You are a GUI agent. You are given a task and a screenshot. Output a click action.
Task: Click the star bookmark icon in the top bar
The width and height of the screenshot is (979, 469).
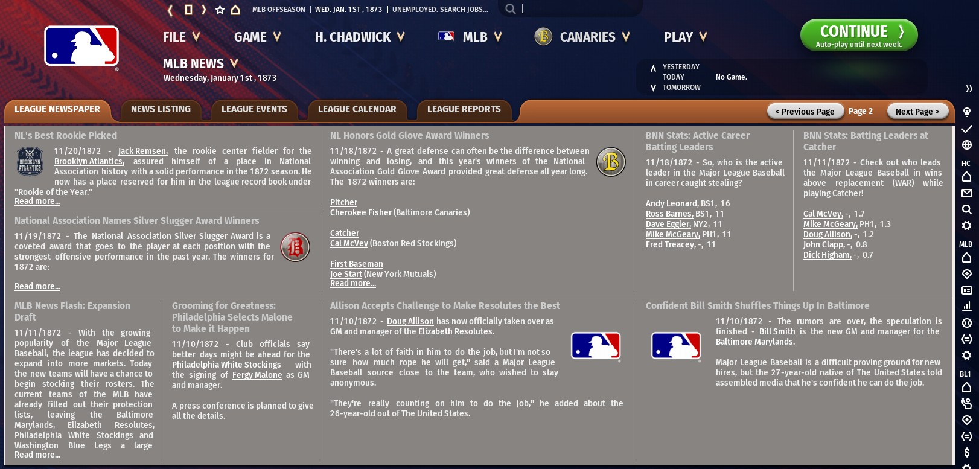click(220, 10)
